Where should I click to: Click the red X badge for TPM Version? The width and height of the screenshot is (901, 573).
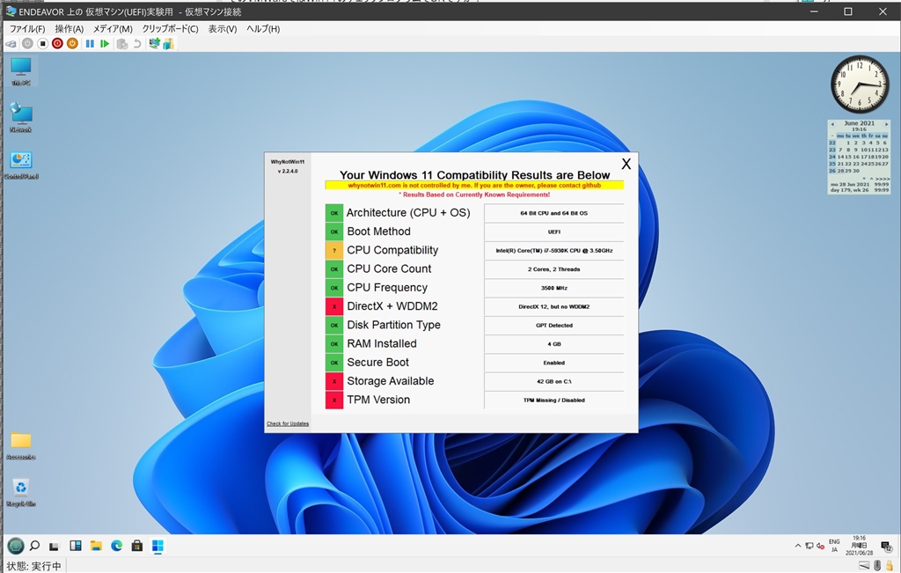click(333, 400)
